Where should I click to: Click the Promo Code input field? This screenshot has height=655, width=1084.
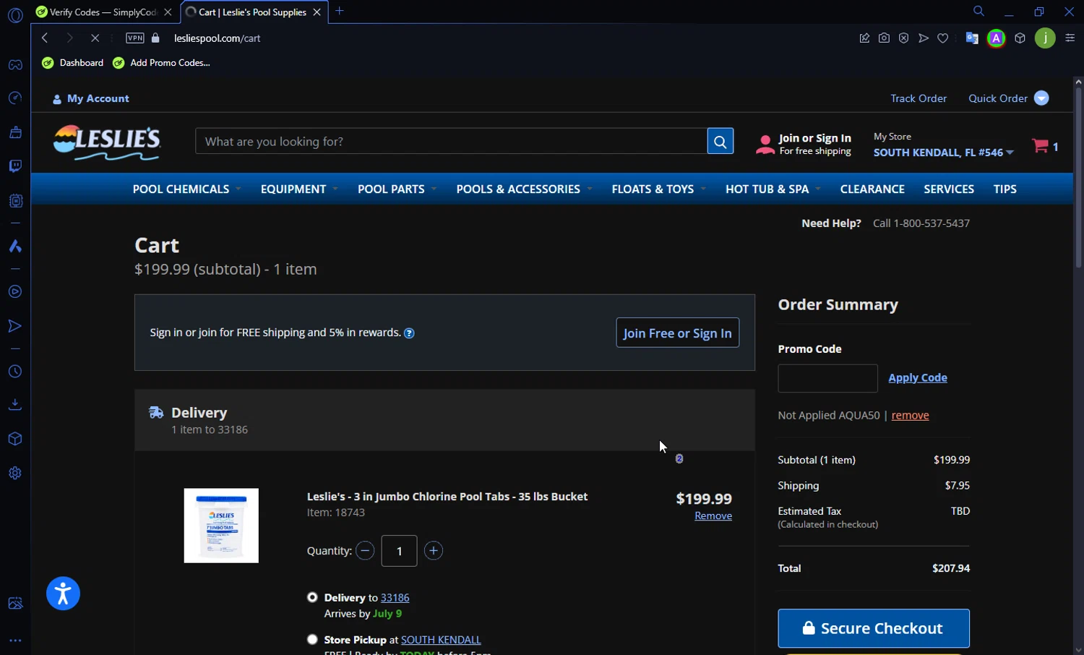(x=827, y=379)
